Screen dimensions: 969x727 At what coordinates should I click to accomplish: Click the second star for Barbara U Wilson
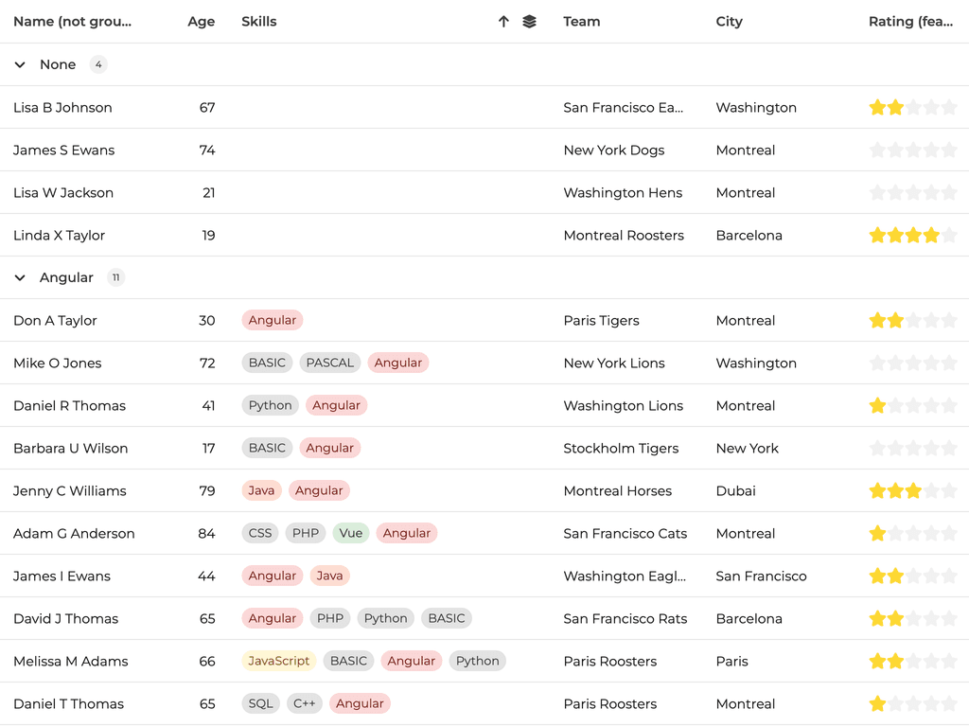(895, 449)
